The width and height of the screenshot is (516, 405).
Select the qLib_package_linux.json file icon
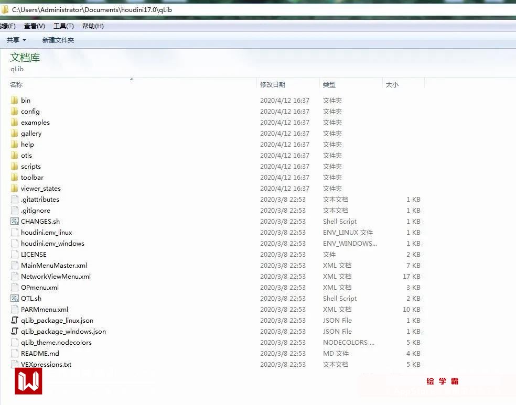[x=15, y=321]
